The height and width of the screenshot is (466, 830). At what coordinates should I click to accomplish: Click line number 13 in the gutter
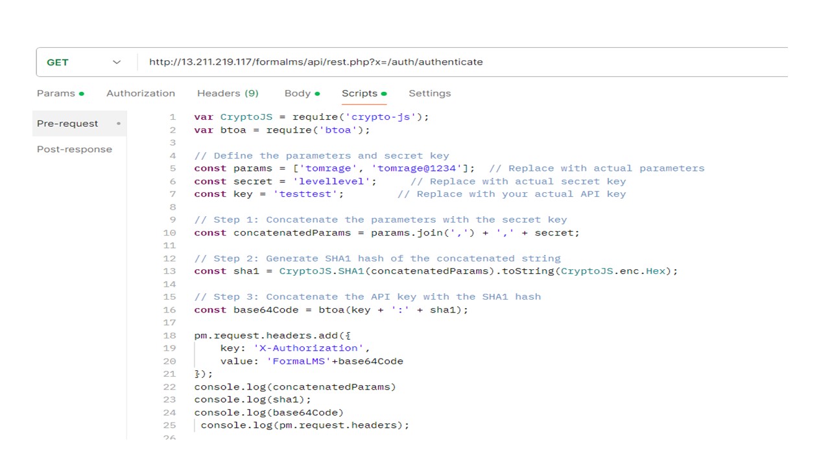click(x=170, y=271)
